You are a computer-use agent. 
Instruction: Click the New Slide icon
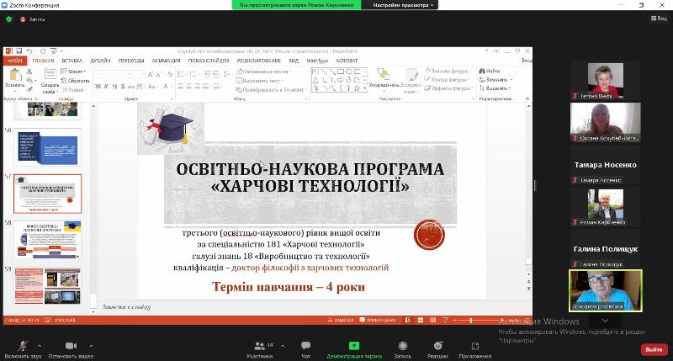pyautogui.click(x=50, y=74)
